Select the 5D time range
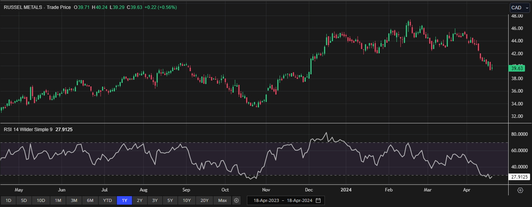Viewport: 532px width, 207px height. click(24, 200)
